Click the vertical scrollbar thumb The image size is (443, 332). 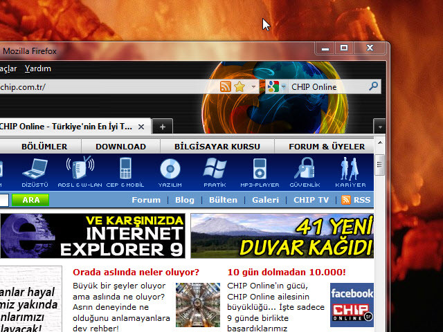pos(380,165)
